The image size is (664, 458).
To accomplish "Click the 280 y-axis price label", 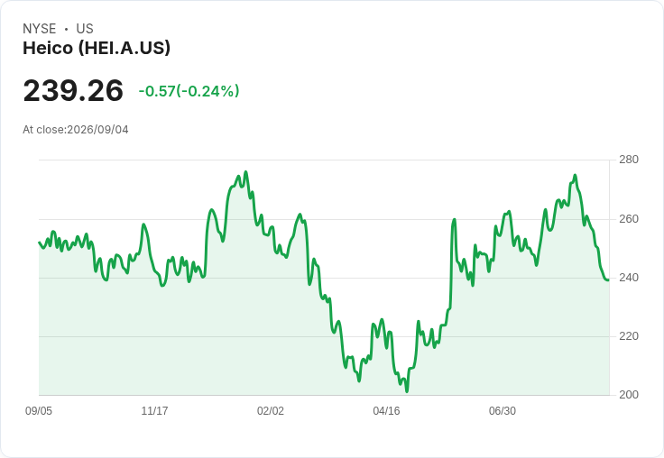I will tap(629, 160).
